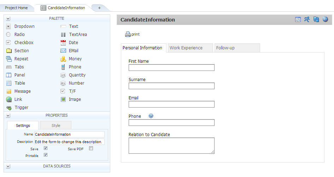Collapse the PROPERTIES panel
Image resolution: width=334 pixels, height=177 pixels.
click(x=8, y=116)
